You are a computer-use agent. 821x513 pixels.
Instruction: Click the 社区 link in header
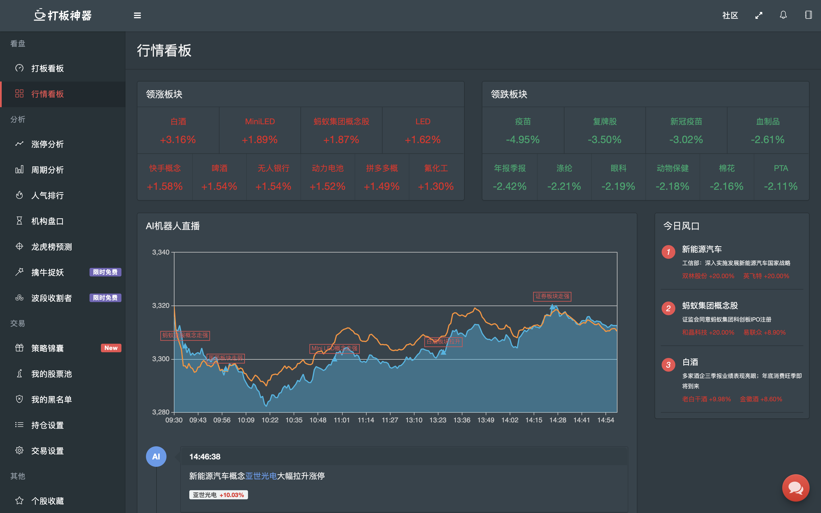(730, 16)
